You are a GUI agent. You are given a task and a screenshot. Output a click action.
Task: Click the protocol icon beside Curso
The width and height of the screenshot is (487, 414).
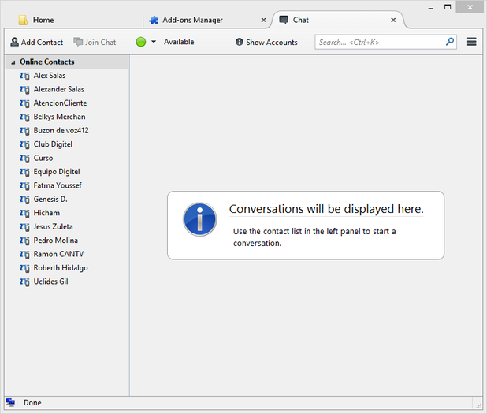24,159
